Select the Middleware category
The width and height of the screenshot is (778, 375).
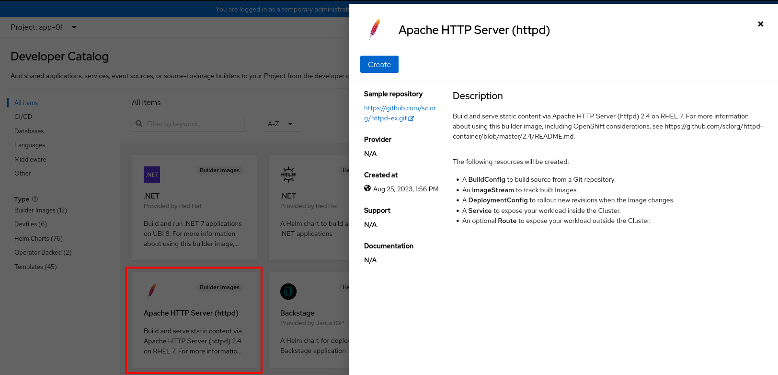point(30,159)
